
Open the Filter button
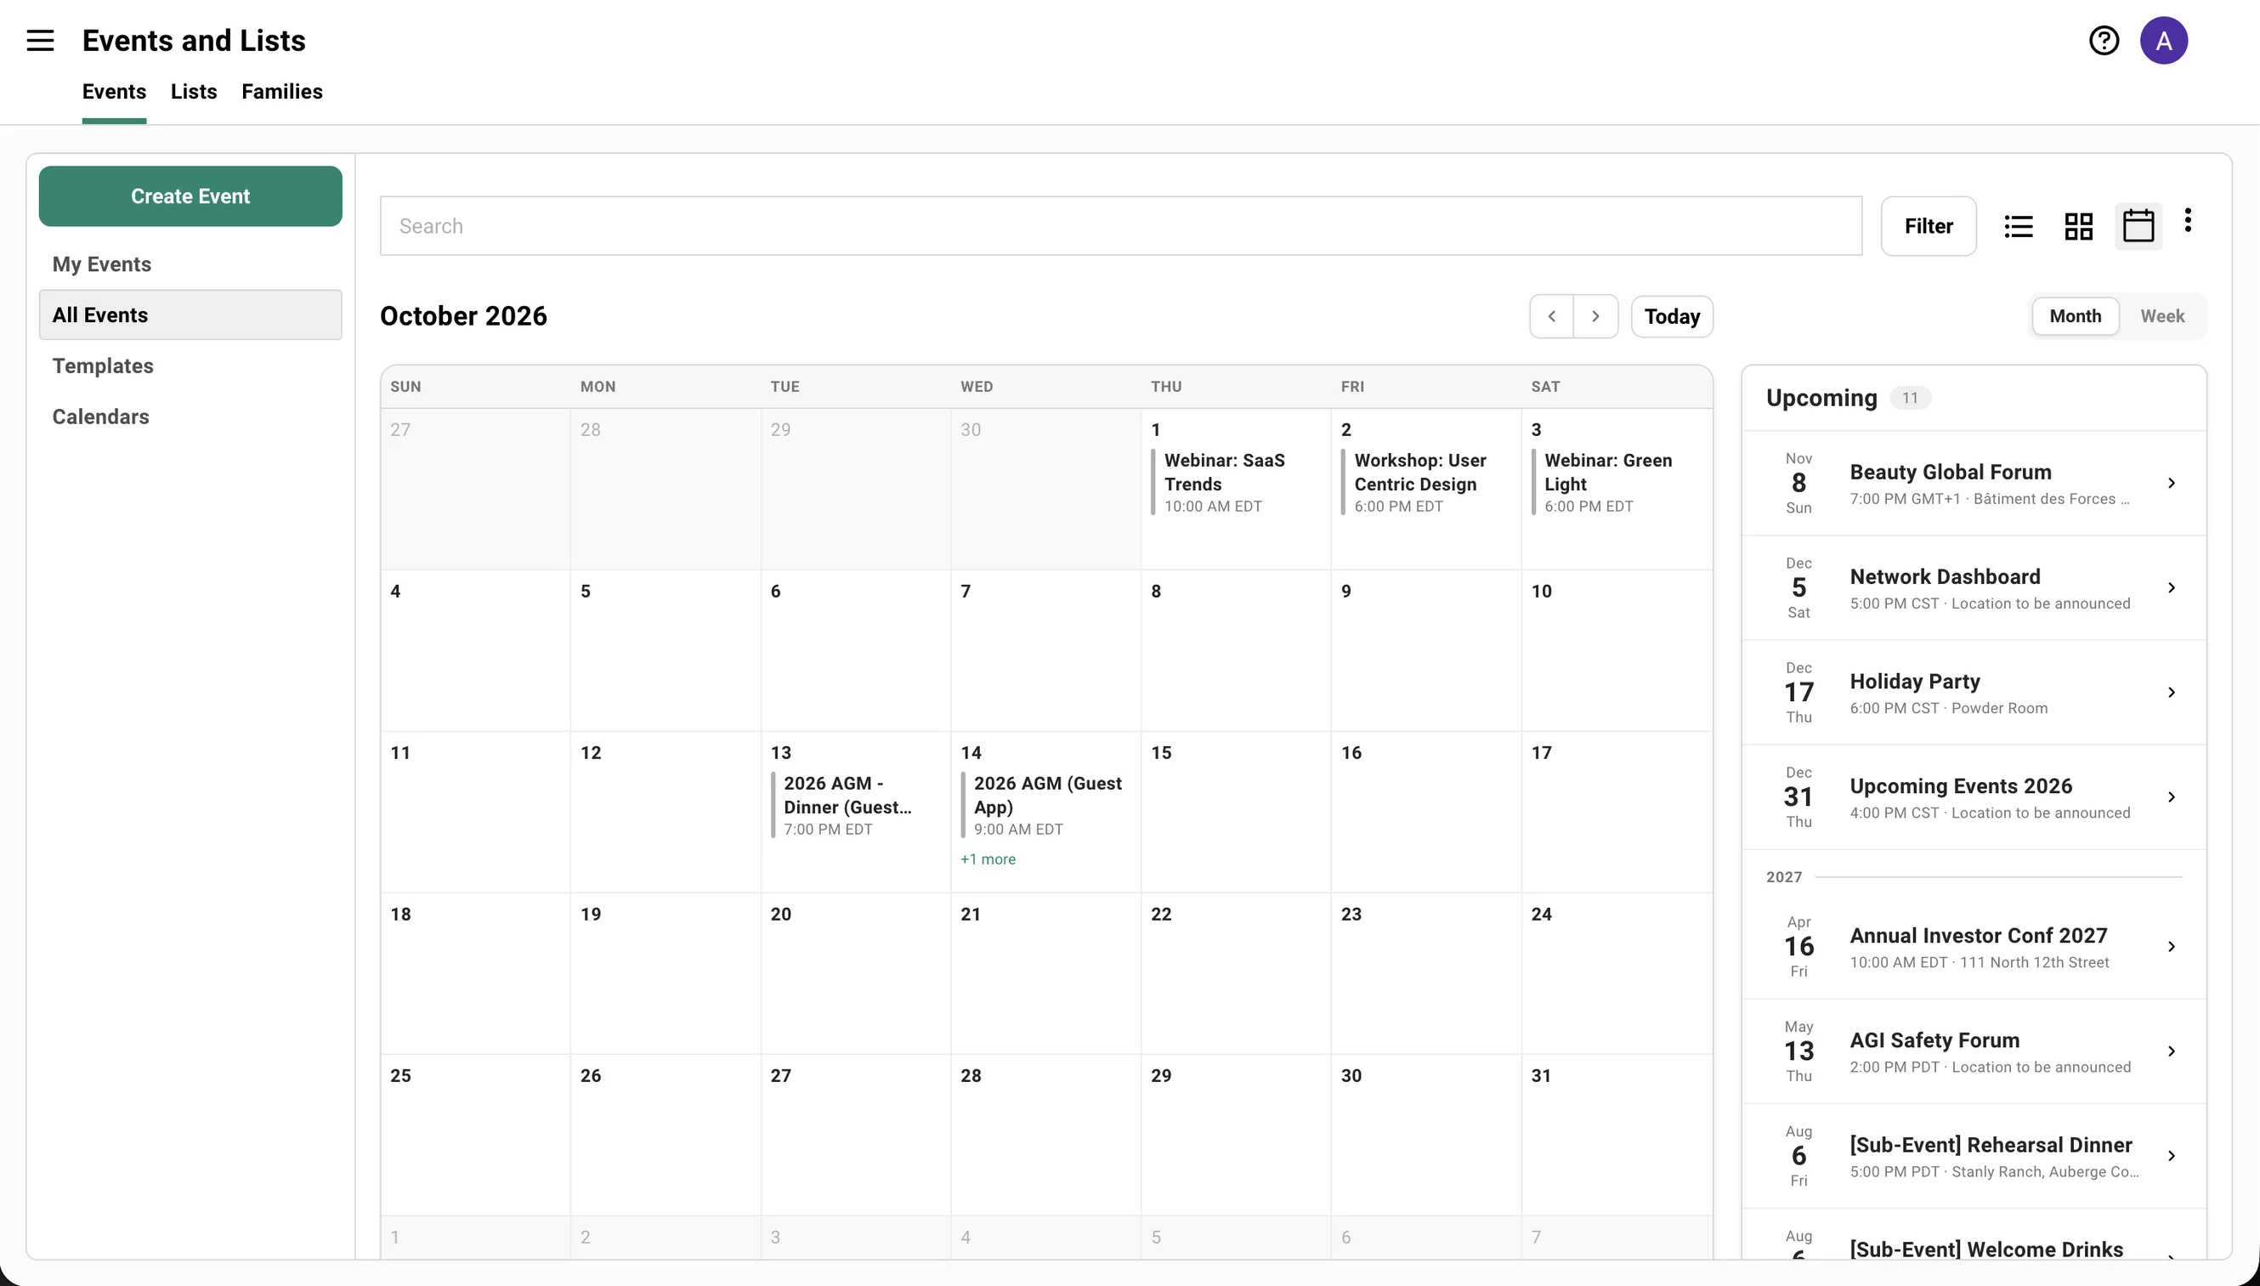[1929, 226]
